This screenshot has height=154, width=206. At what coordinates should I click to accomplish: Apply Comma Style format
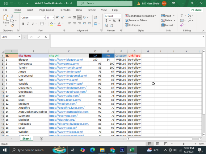click(119, 21)
